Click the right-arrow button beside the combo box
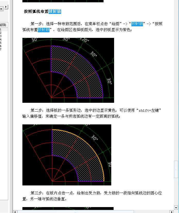Image resolution: width=179 pixels, height=213 pixels. pos(6,7)
